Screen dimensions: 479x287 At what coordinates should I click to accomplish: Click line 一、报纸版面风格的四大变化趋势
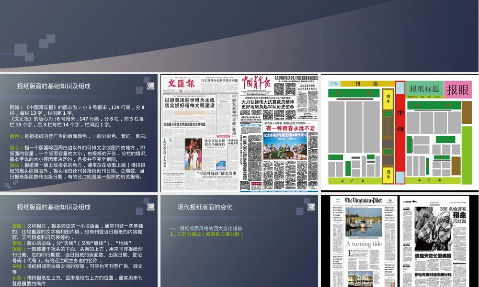pos(206,229)
